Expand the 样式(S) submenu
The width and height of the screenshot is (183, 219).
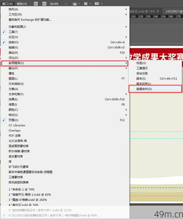point(65,115)
